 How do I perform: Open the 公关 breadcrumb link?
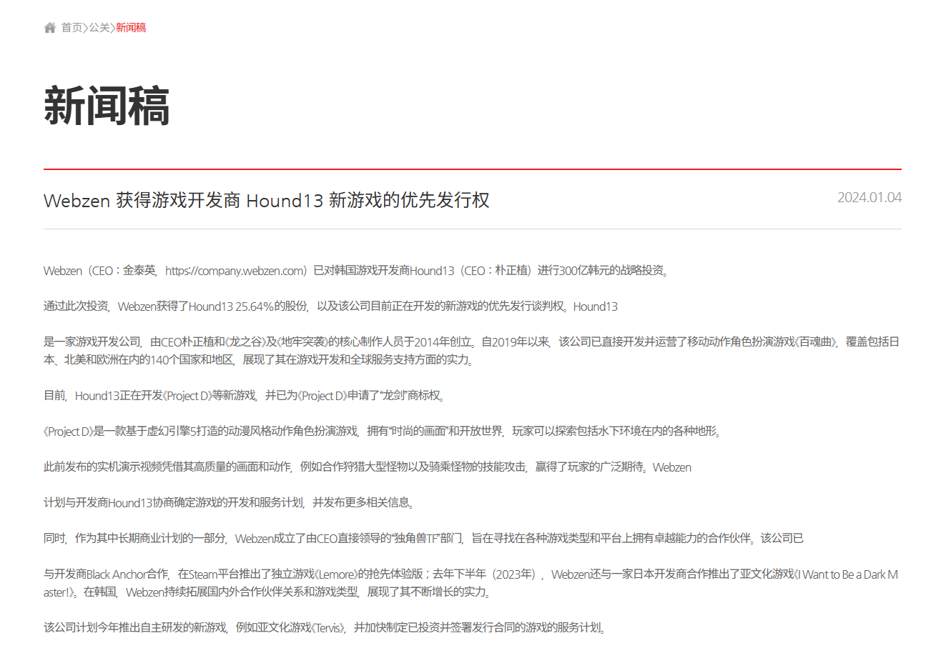[99, 28]
